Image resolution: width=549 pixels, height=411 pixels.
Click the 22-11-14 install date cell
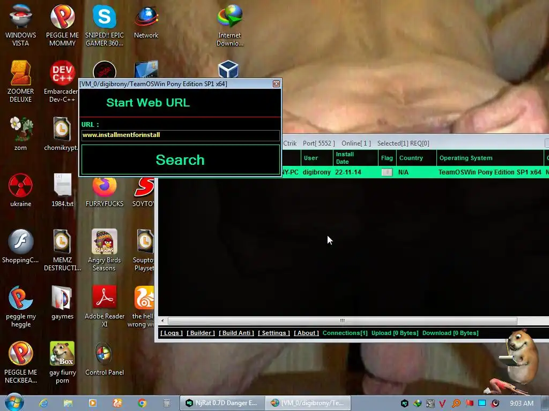[348, 172]
